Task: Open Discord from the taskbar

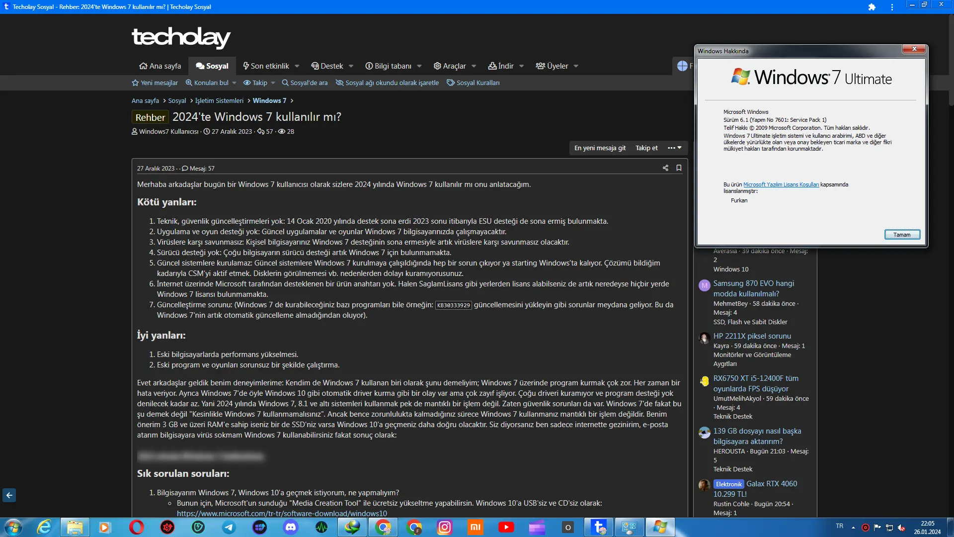Action: coord(291,527)
